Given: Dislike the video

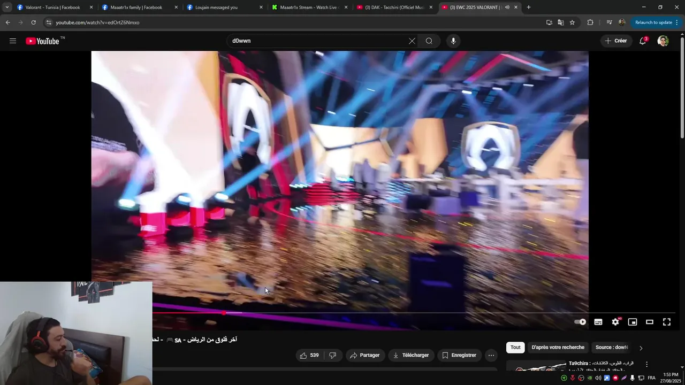Looking at the screenshot, I should 332,355.
